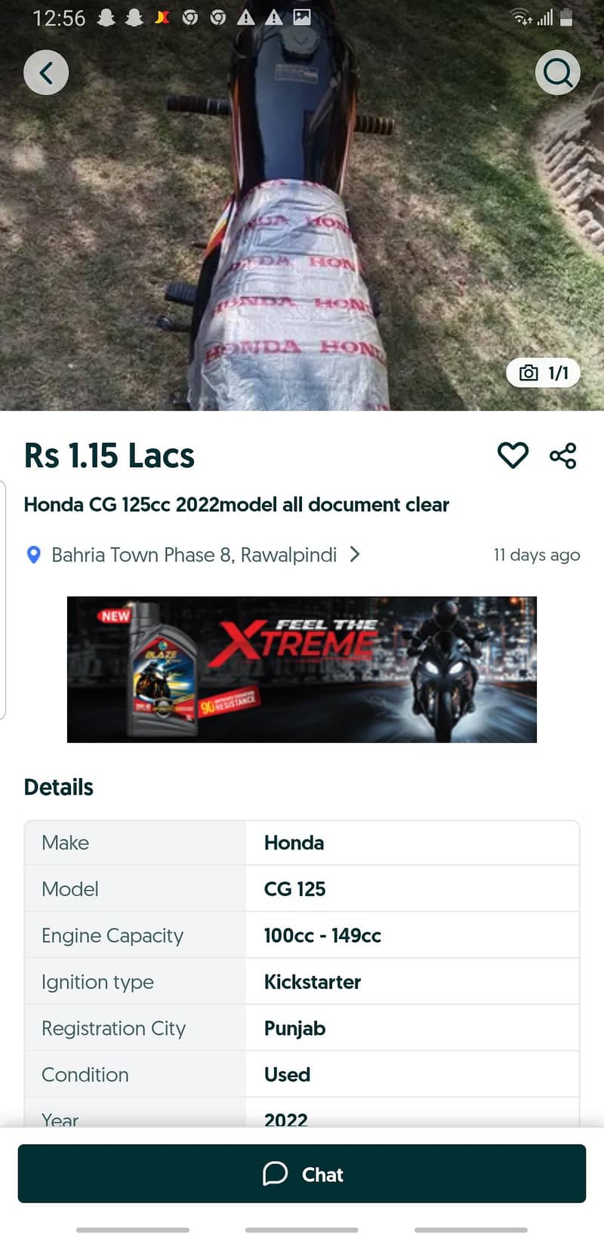
Task: Start a Chat with the seller
Action: click(x=302, y=1174)
